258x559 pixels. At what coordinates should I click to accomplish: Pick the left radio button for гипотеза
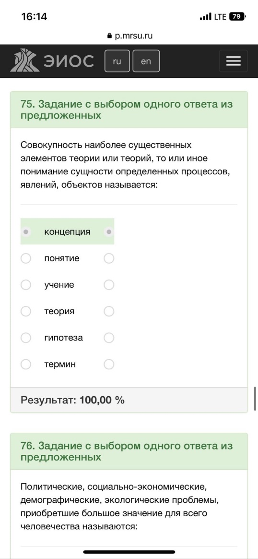[x=25, y=338]
